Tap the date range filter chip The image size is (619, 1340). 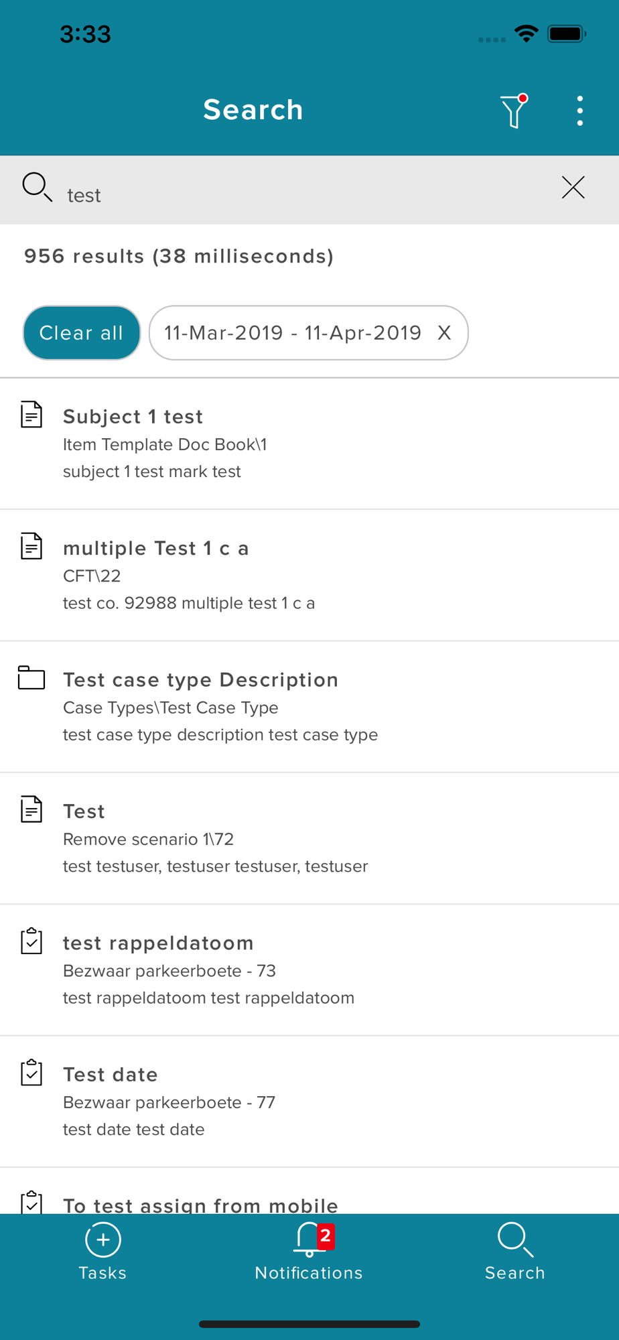(x=293, y=333)
